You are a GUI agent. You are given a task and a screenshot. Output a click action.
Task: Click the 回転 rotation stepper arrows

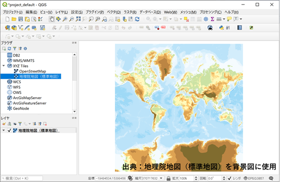[x=224, y=178]
